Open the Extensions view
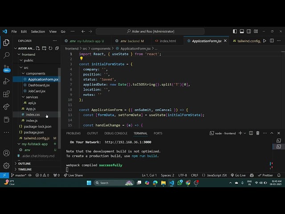Viewport: 285px width, 214px height. tap(6, 94)
